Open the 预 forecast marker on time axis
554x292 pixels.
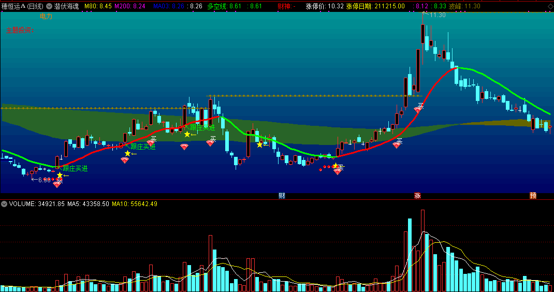click(533, 196)
